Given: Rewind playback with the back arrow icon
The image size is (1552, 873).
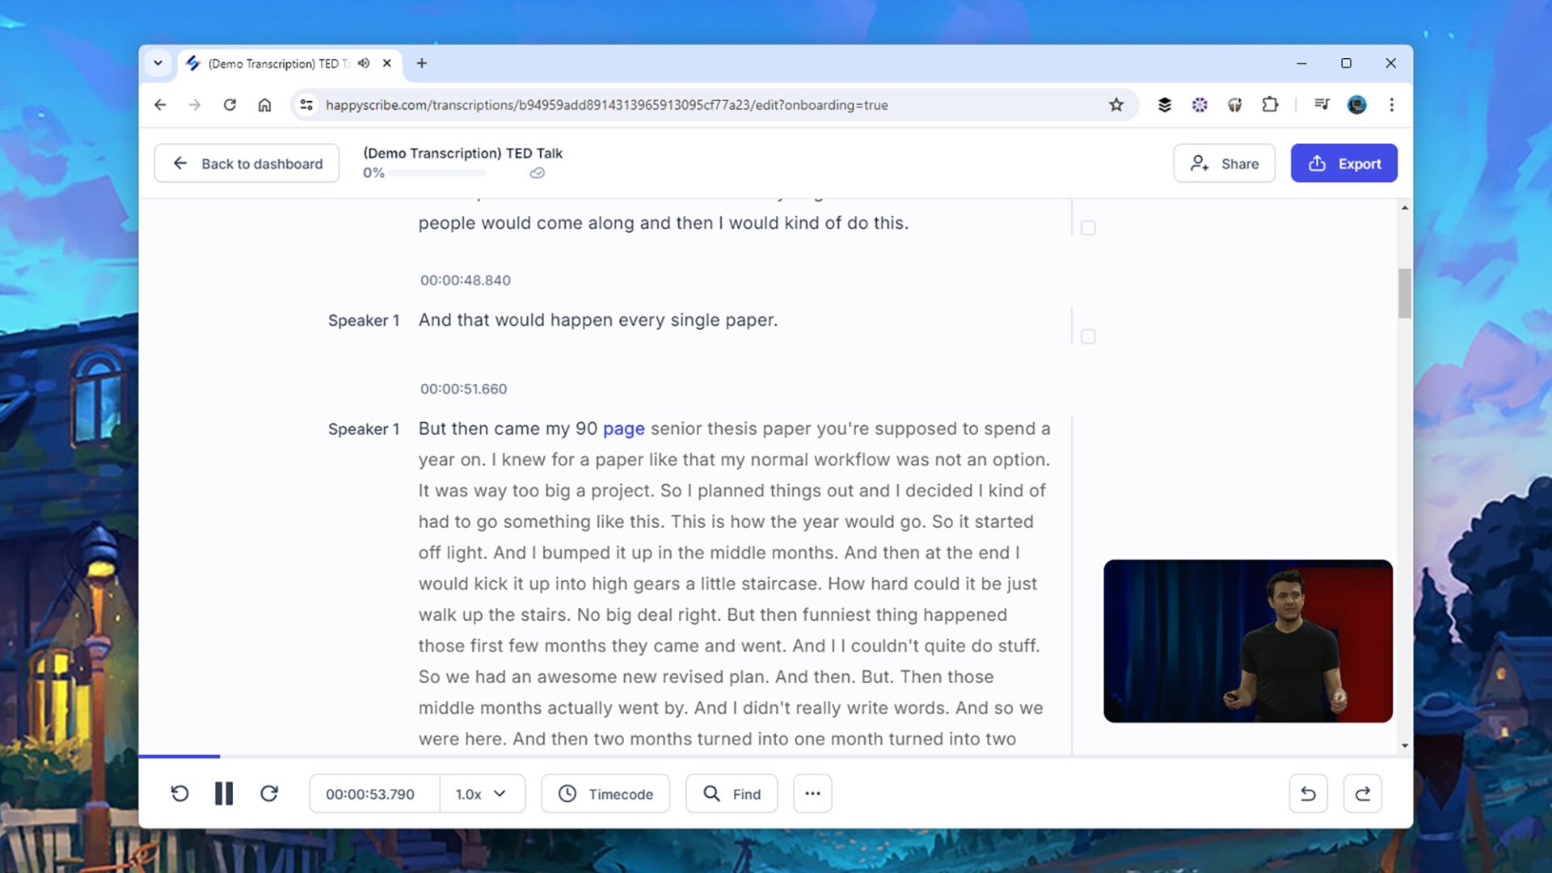Looking at the screenshot, I should point(179,794).
